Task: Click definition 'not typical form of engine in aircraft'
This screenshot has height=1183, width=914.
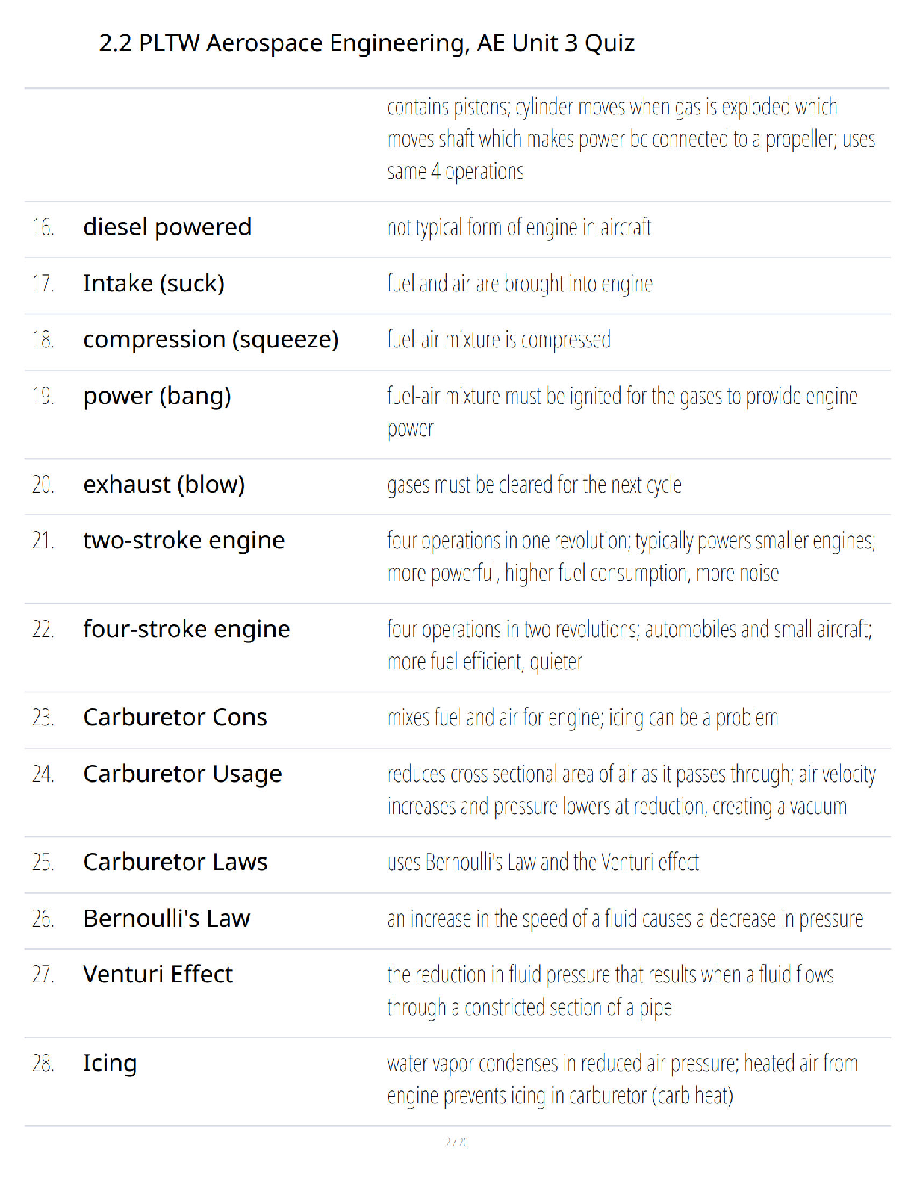Action: tap(519, 227)
